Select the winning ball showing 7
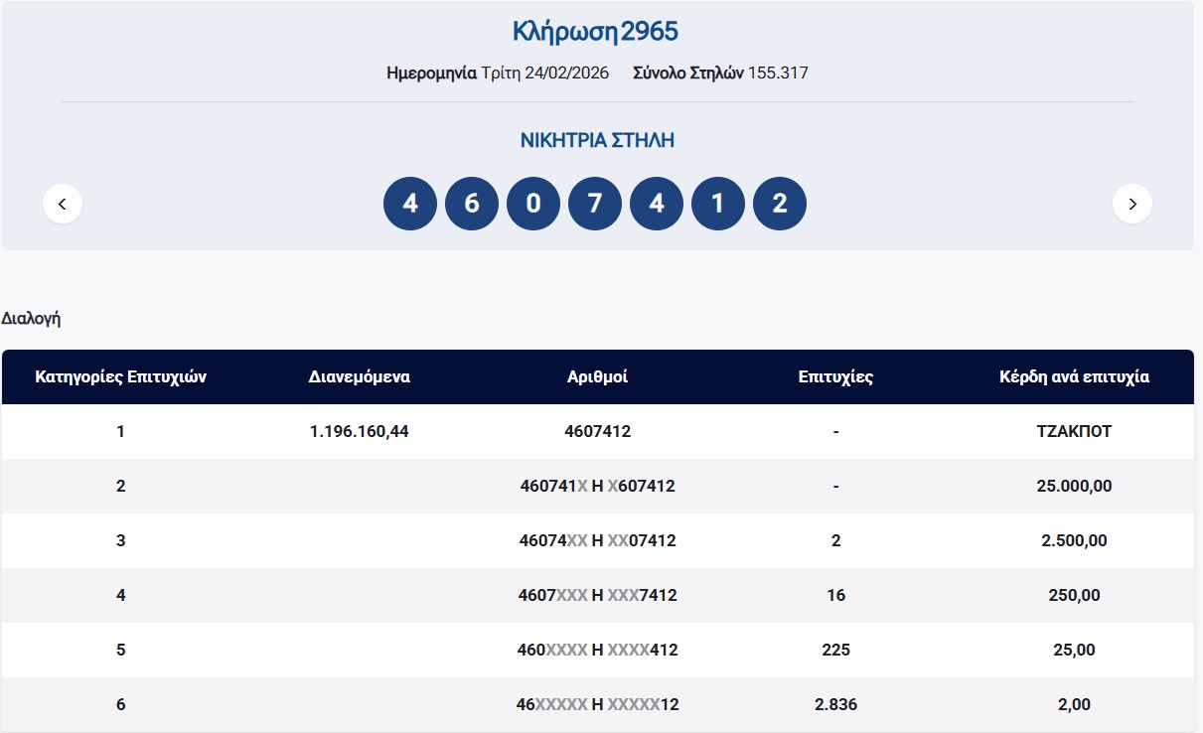 (x=595, y=204)
